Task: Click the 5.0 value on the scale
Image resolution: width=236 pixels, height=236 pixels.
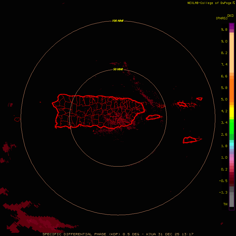Action: [x=224, y=99]
